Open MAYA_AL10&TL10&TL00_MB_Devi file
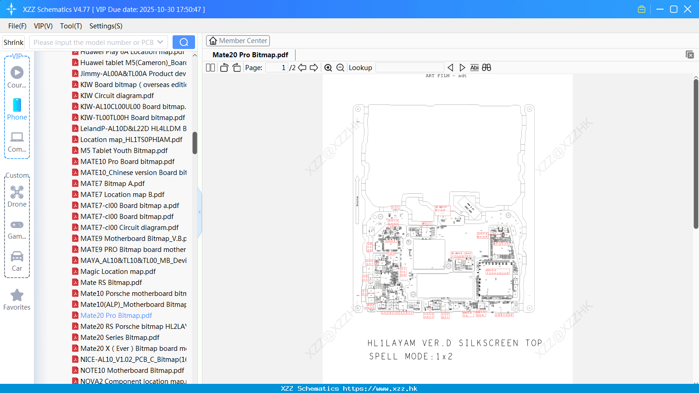This screenshot has width=699, height=393. (129, 261)
